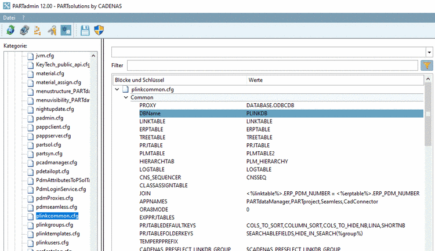The width and height of the screenshot is (435, 251).
Task: Click the PLMTABLE2 value
Action: (x=260, y=154)
